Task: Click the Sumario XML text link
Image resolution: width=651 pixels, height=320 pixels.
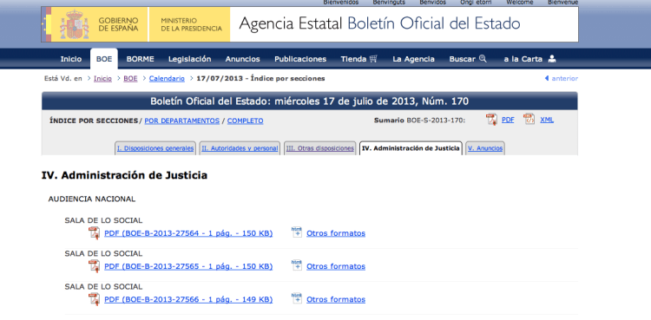Action: click(547, 120)
